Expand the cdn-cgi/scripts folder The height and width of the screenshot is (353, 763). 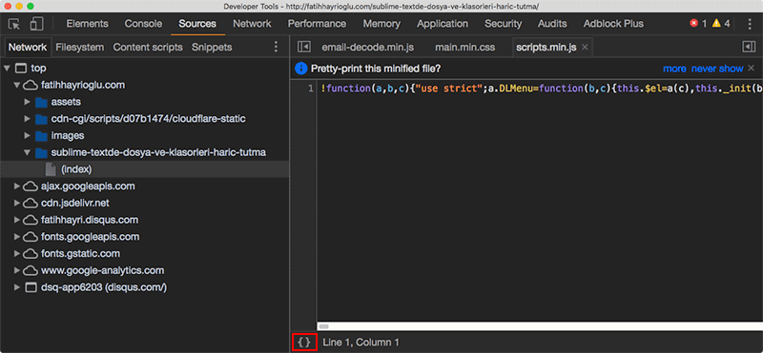coord(28,119)
